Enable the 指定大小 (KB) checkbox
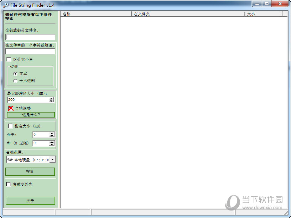 tap(10, 126)
